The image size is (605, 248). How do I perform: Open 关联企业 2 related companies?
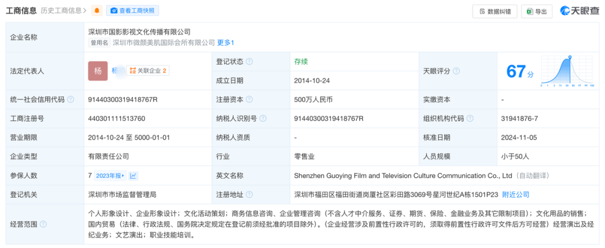[x=148, y=71]
